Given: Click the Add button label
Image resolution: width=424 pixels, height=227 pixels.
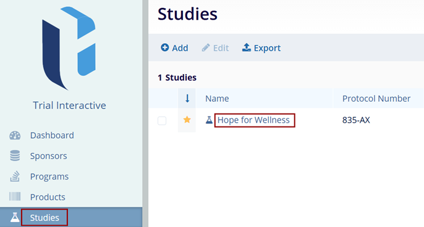Looking at the screenshot, I should (x=180, y=47).
